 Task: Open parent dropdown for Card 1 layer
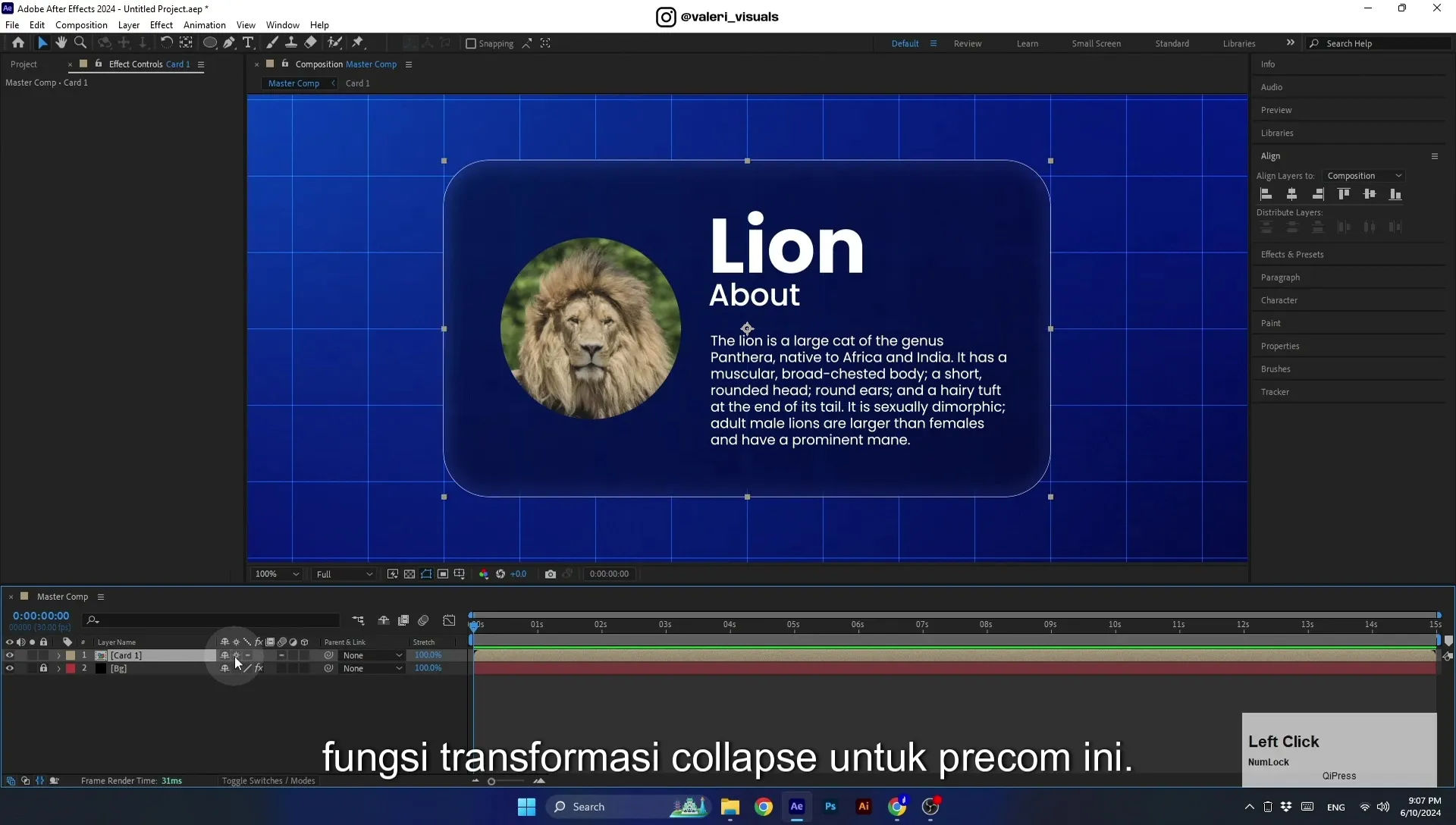pos(372,655)
